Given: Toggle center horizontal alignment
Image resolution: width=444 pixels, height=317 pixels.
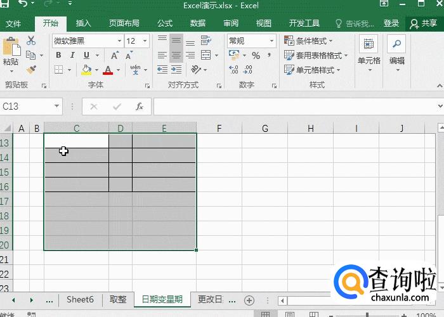Looking at the screenshot, I should (x=176, y=55).
